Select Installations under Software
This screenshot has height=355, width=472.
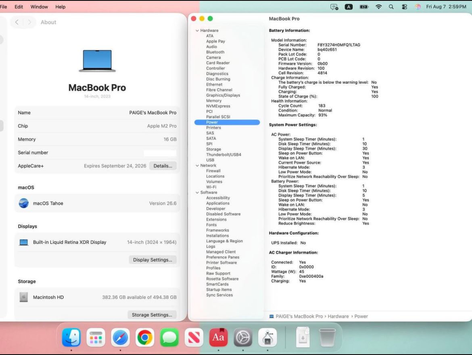217,236
